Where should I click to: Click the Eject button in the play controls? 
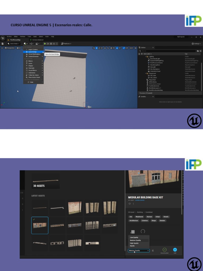54,44
